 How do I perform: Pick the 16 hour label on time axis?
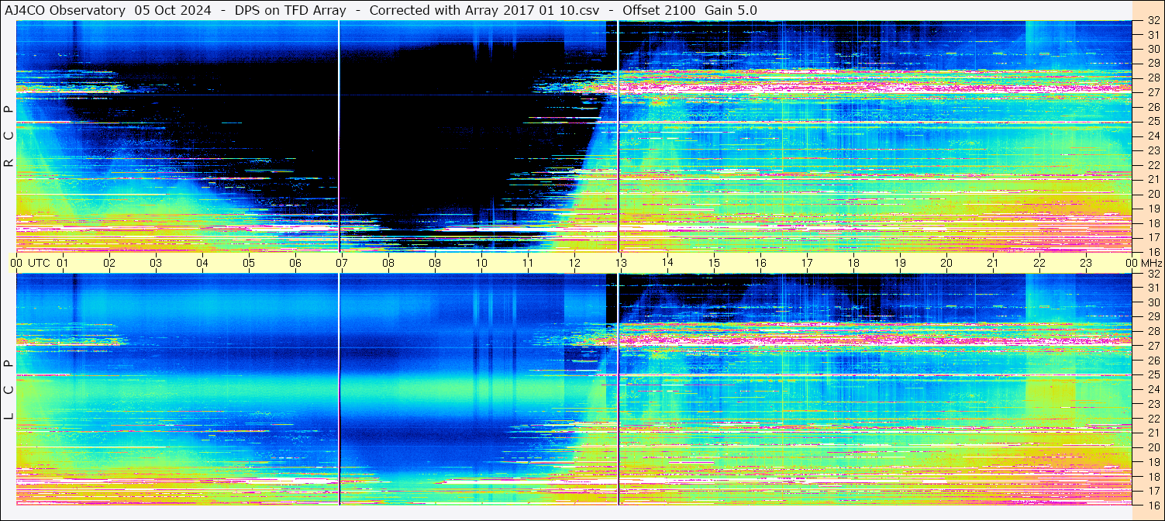[x=760, y=263]
